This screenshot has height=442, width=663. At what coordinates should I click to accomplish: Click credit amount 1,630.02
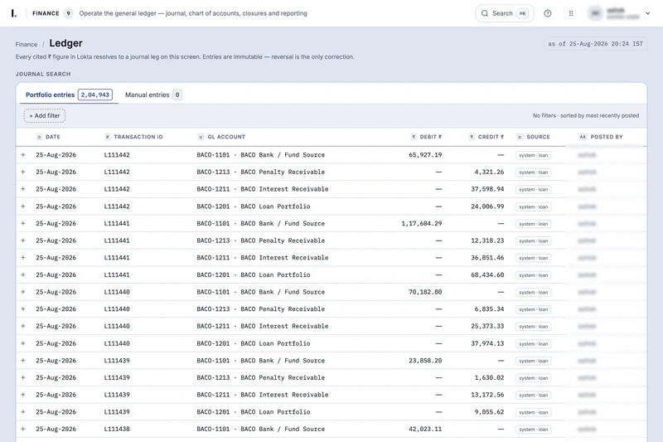[x=489, y=377]
